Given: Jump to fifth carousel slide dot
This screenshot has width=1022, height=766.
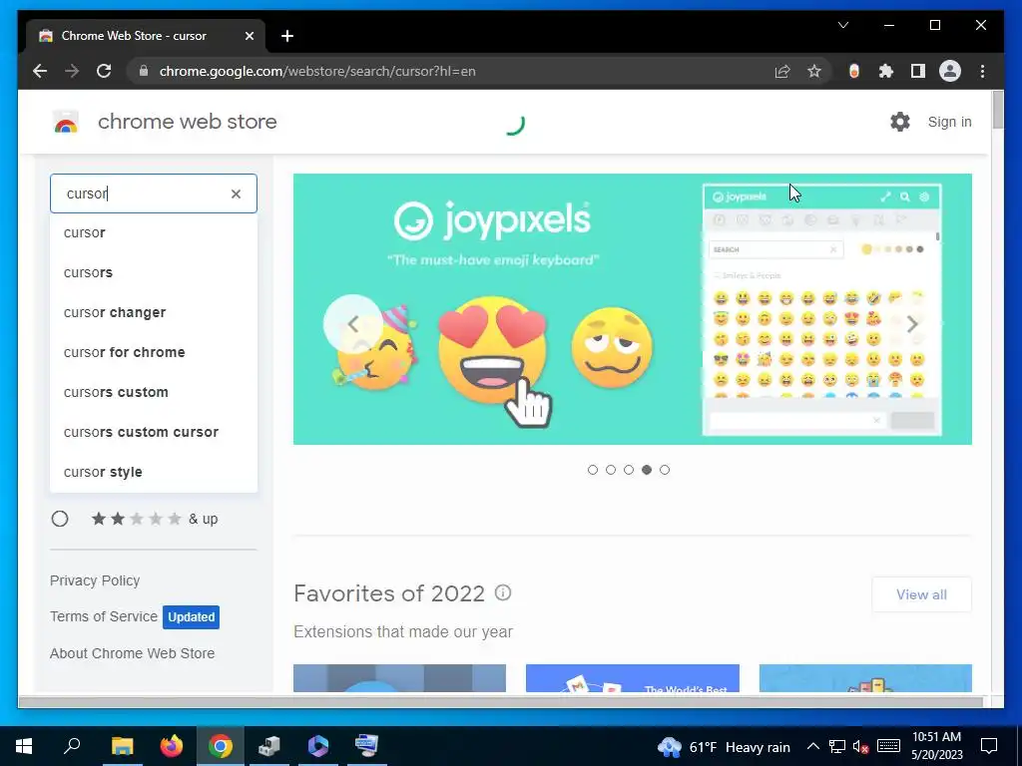Looking at the screenshot, I should [x=664, y=470].
